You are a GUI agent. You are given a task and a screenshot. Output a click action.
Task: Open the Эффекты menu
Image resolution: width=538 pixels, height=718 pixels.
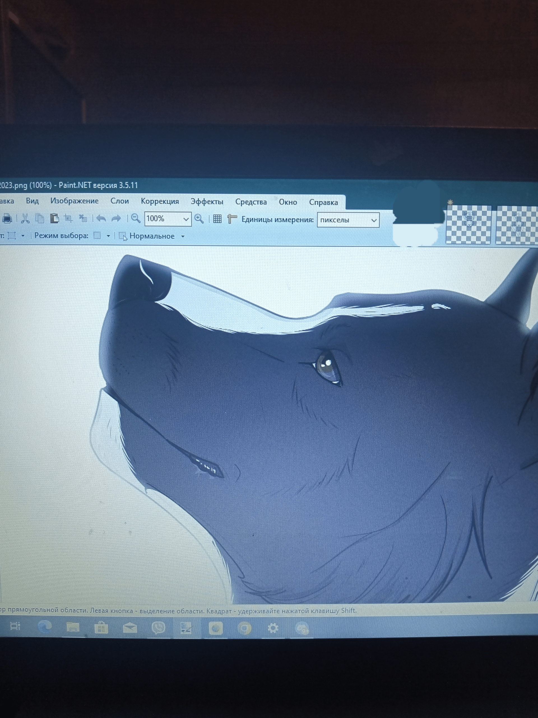207,201
